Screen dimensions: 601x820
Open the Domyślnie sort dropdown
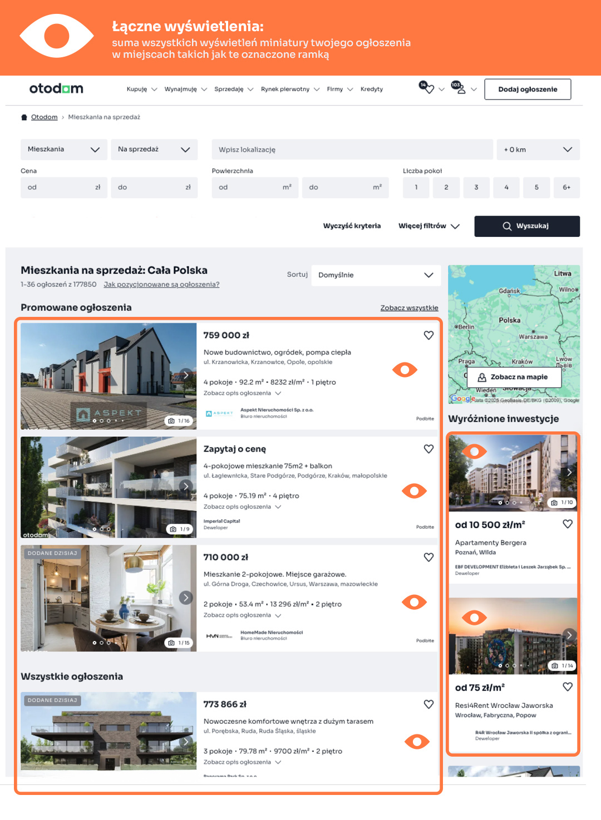[376, 275]
